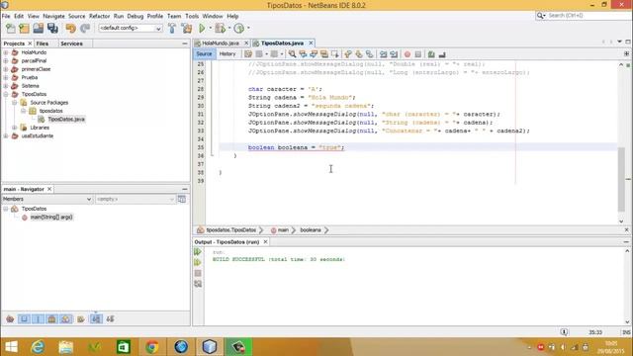The width and height of the screenshot is (633, 356).
Task: Click the Comment code icon in editor toolbar
Action: pos(431,54)
